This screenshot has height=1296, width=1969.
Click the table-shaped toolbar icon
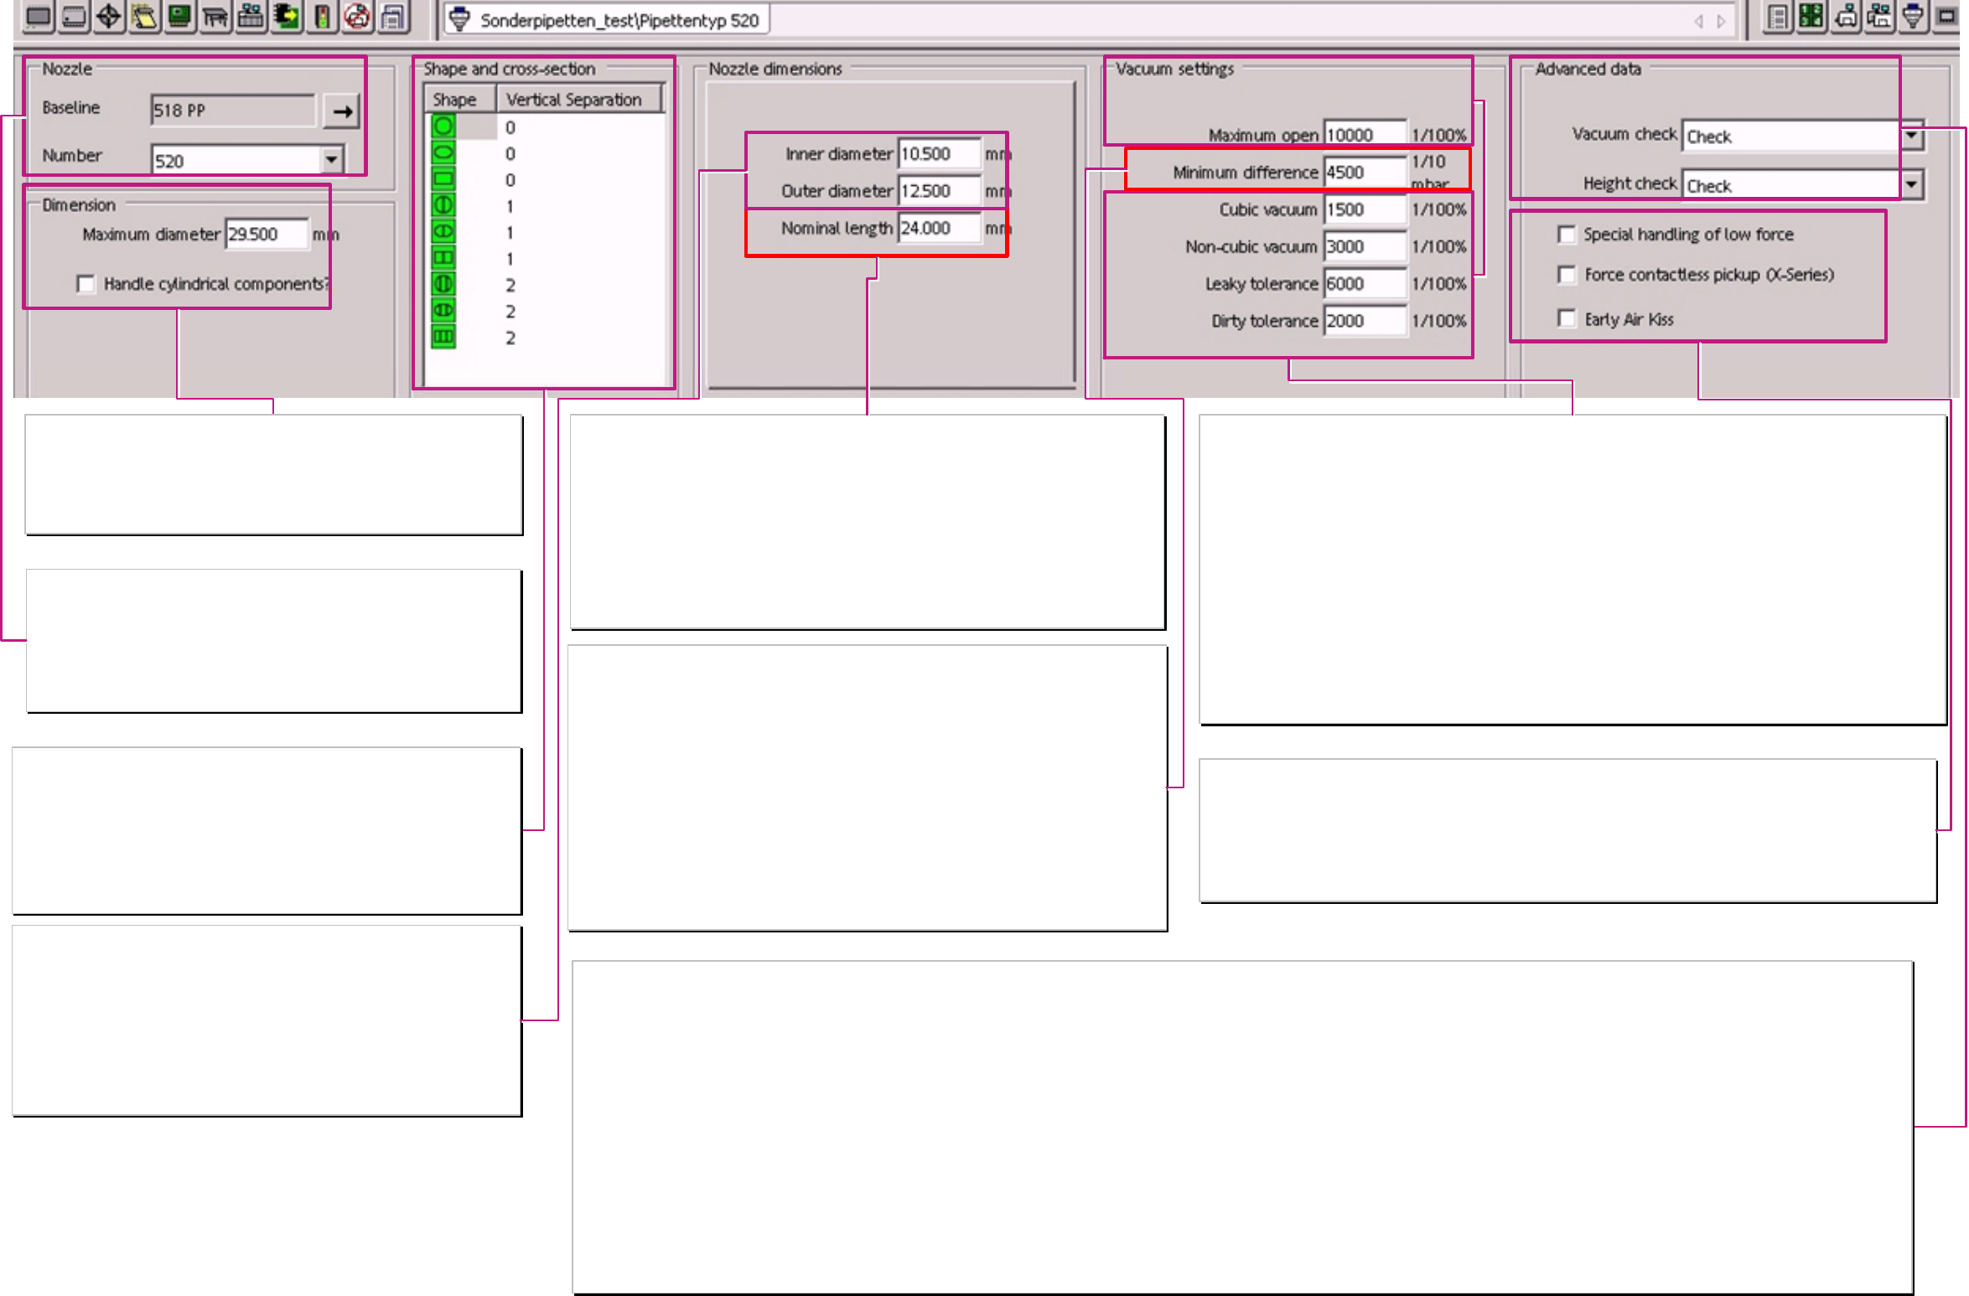[215, 17]
